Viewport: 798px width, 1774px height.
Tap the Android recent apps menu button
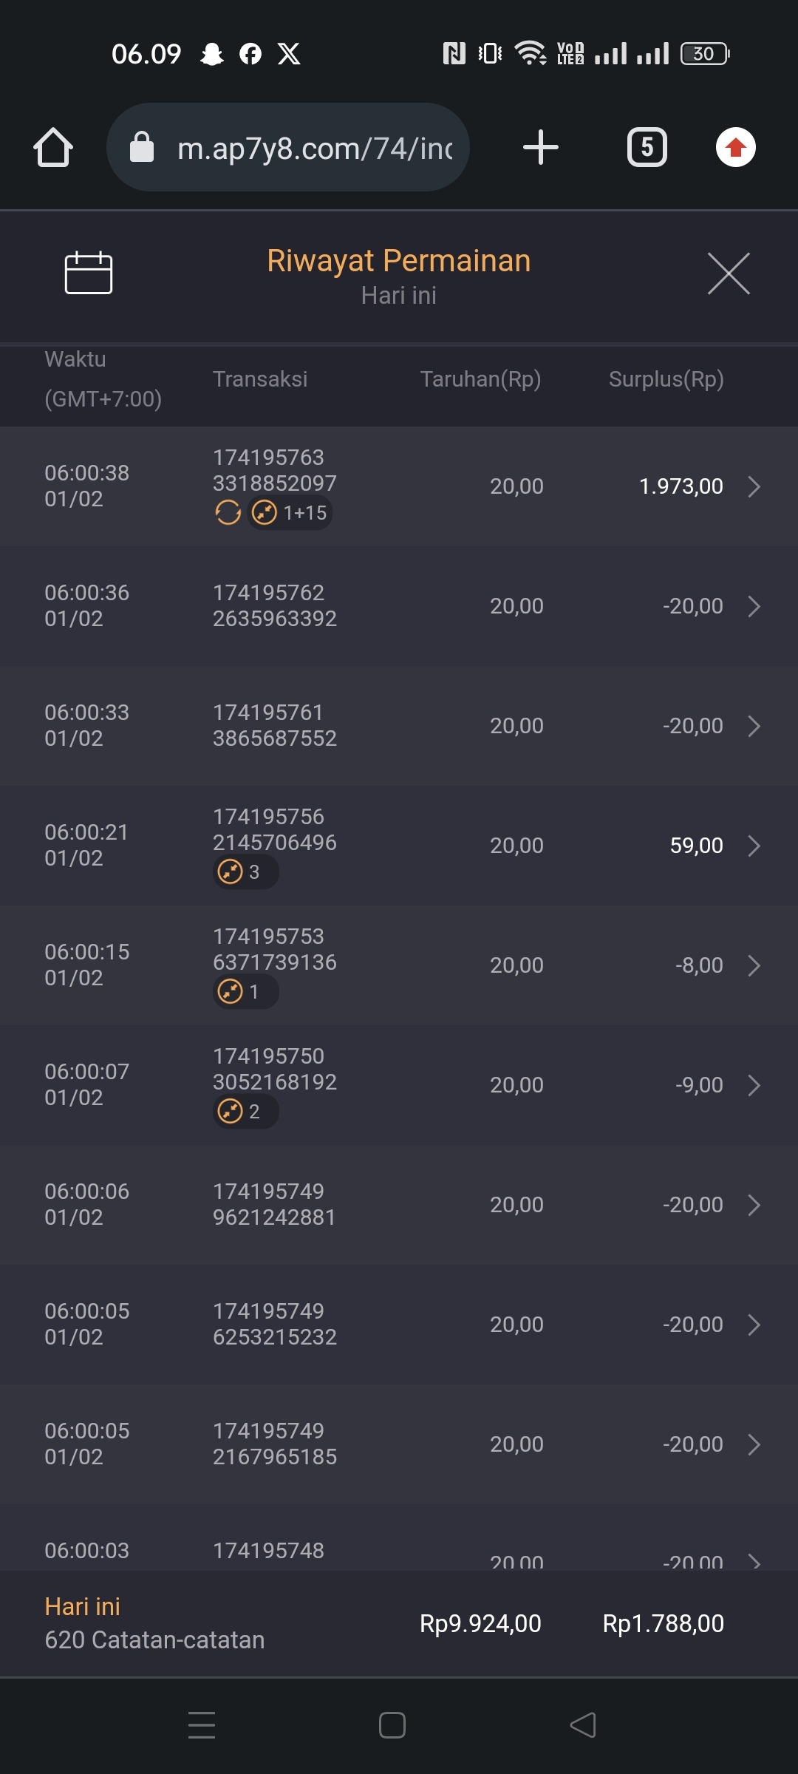point(202,1725)
